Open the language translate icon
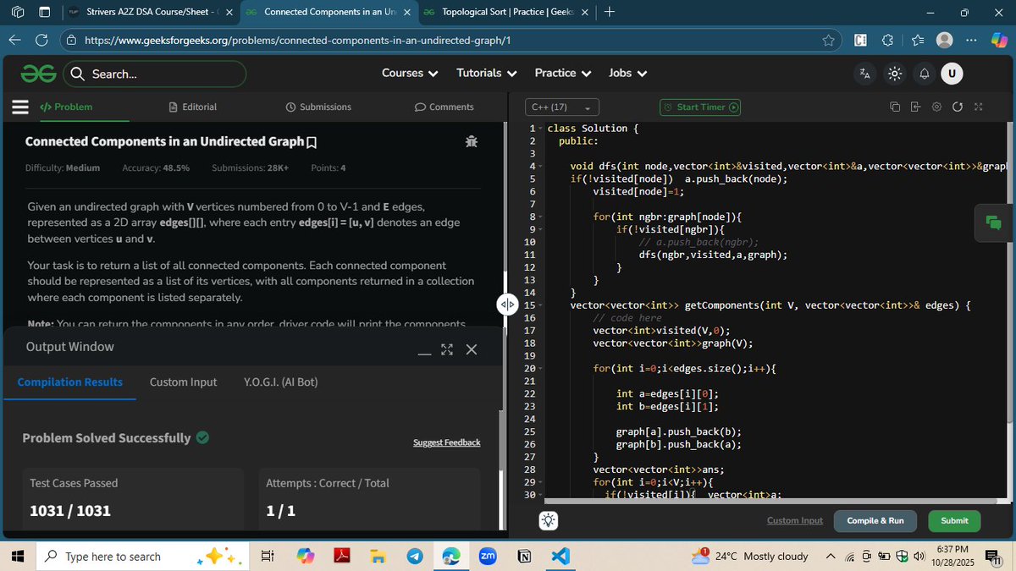The height and width of the screenshot is (571, 1016). coord(864,74)
